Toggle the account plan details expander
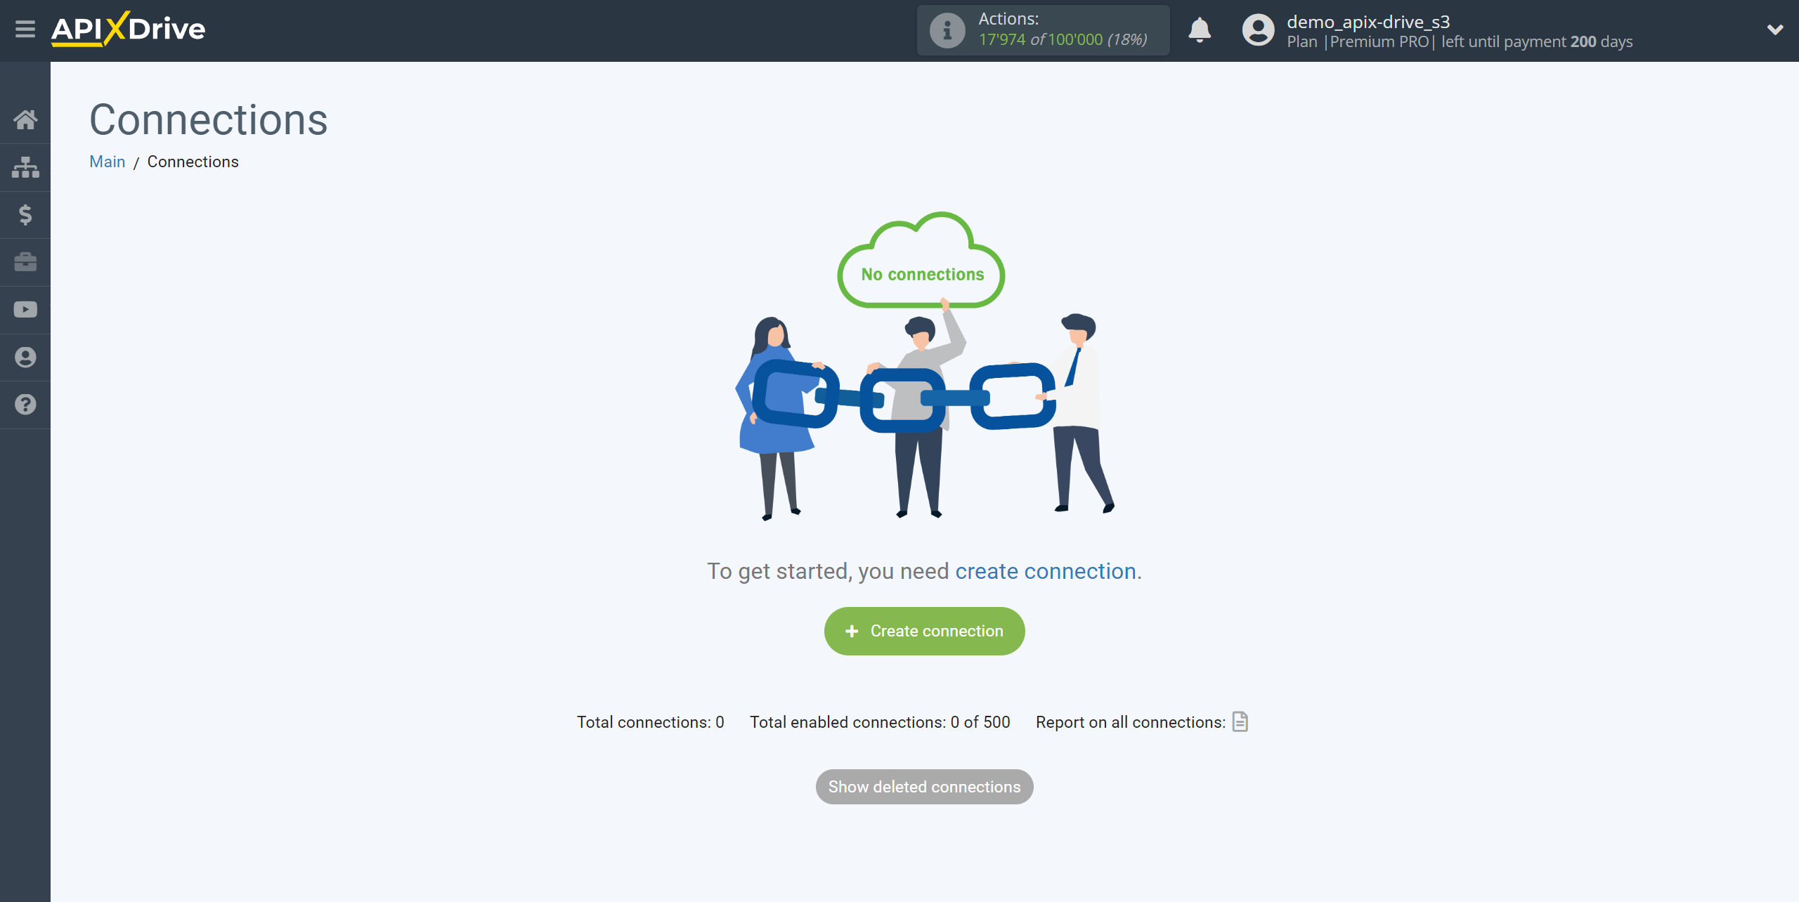 (x=1776, y=30)
